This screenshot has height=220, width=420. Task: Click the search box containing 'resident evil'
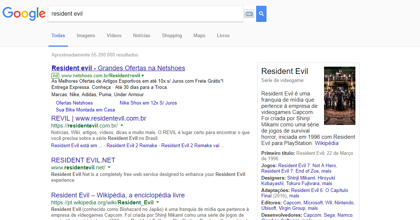click(x=146, y=13)
